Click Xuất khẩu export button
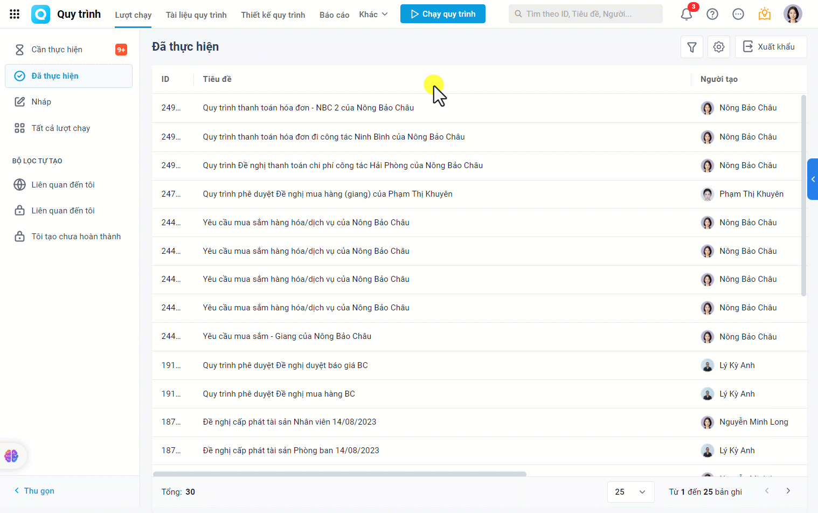The height and width of the screenshot is (513, 818). pyautogui.click(x=771, y=47)
